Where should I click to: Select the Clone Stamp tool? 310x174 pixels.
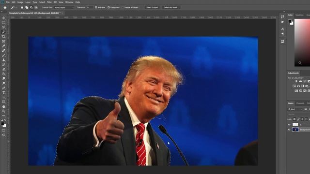pyautogui.click(x=3, y=60)
